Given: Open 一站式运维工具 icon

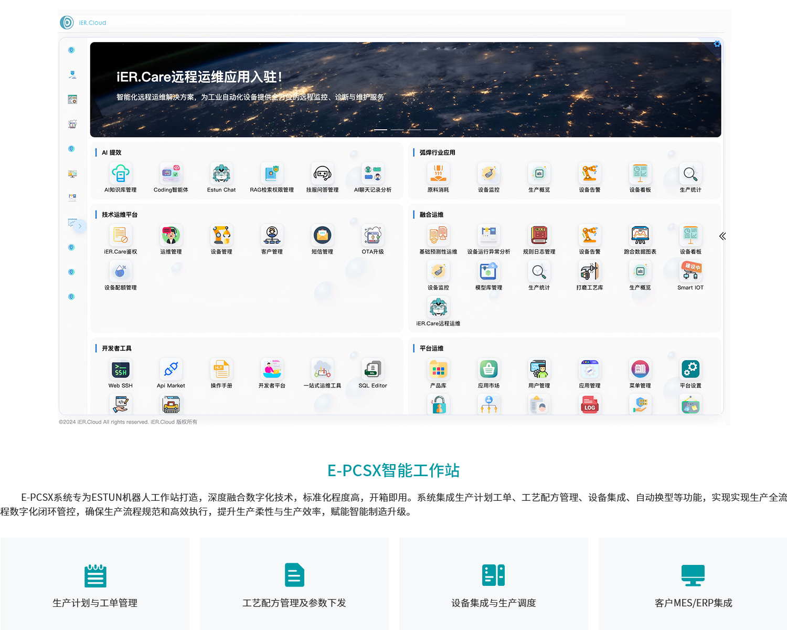Looking at the screenshot, I should point(322,369).
